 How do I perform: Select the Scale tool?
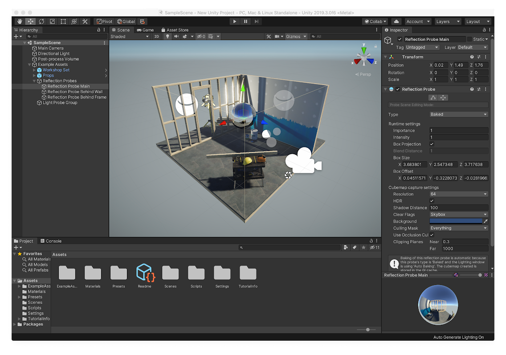pos(52,21)
